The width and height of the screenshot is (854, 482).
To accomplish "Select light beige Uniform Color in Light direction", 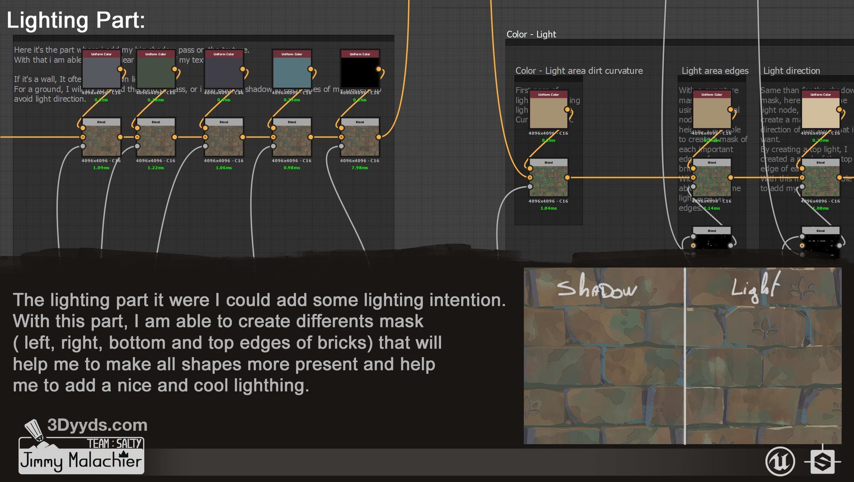I will [x=820, y=111].
